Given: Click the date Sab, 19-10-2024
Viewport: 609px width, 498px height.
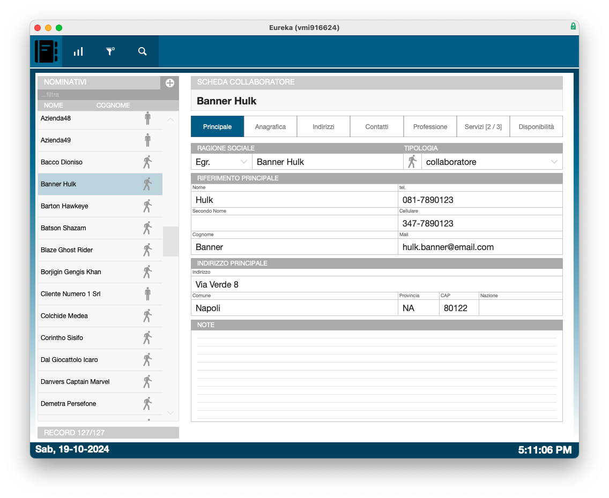Looking at the screenshot, I should (x=72, y=449).
